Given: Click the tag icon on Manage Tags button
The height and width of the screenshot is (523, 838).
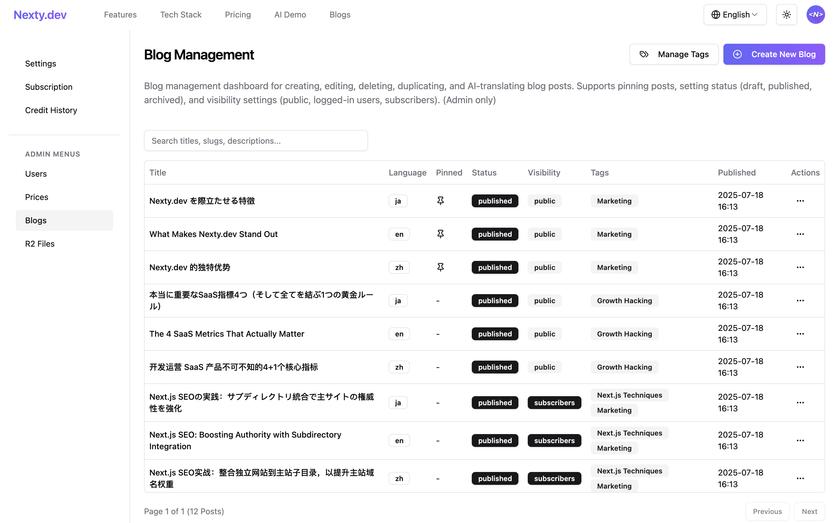Looking at the screenshot, I should (644, 54).
